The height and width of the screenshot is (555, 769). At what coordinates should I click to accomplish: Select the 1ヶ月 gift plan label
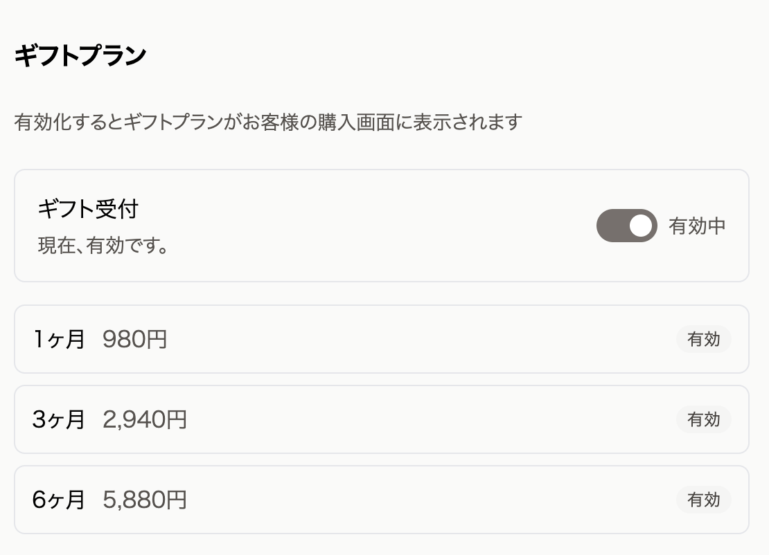[x=59, y=339]
